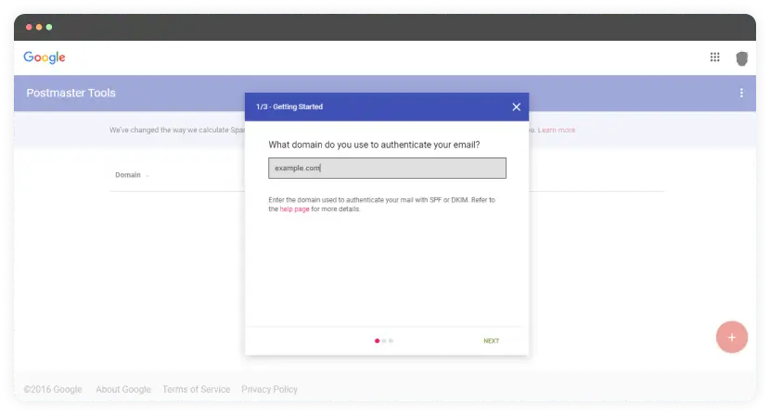Focus the example.com domain input field

coord(387,168)
